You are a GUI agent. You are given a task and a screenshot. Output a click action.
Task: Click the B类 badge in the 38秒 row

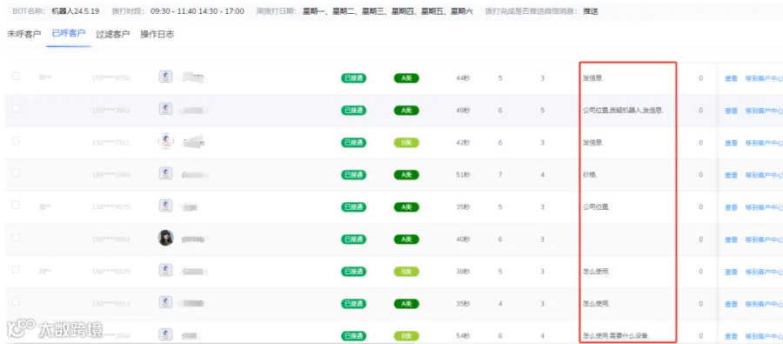tap(406, 272)
